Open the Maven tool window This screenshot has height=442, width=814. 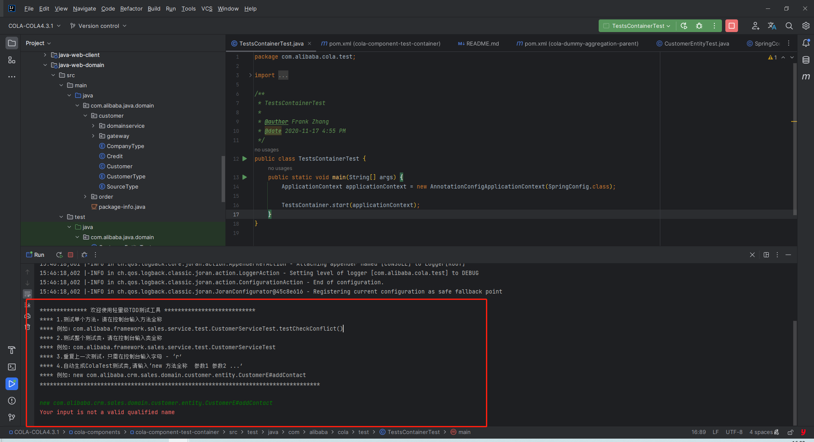(806, 77)
